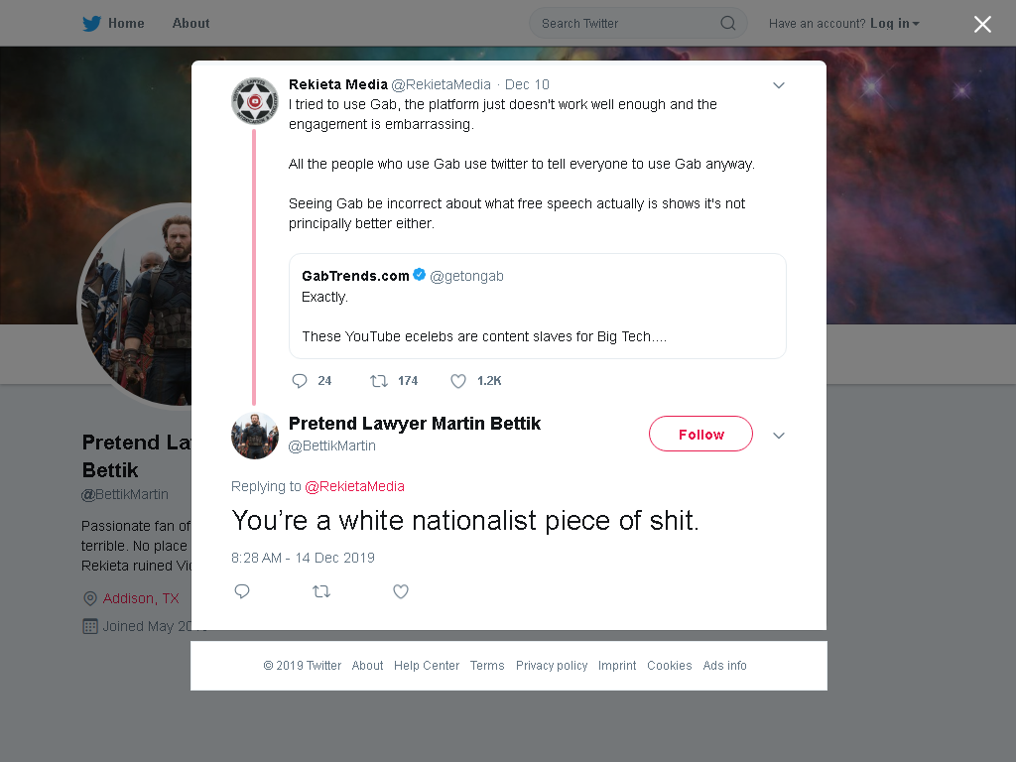Retweet the Rekieta Media tweet
This screenshot has height=762, width=1016.
point(378,381)
